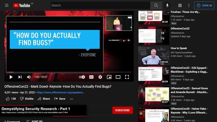Open the offensivecon.org speakers link
This screenshot has height=122, width=217.
tap(61, 93)
